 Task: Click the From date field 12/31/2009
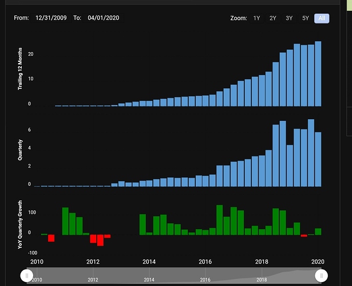click(51, 18)
